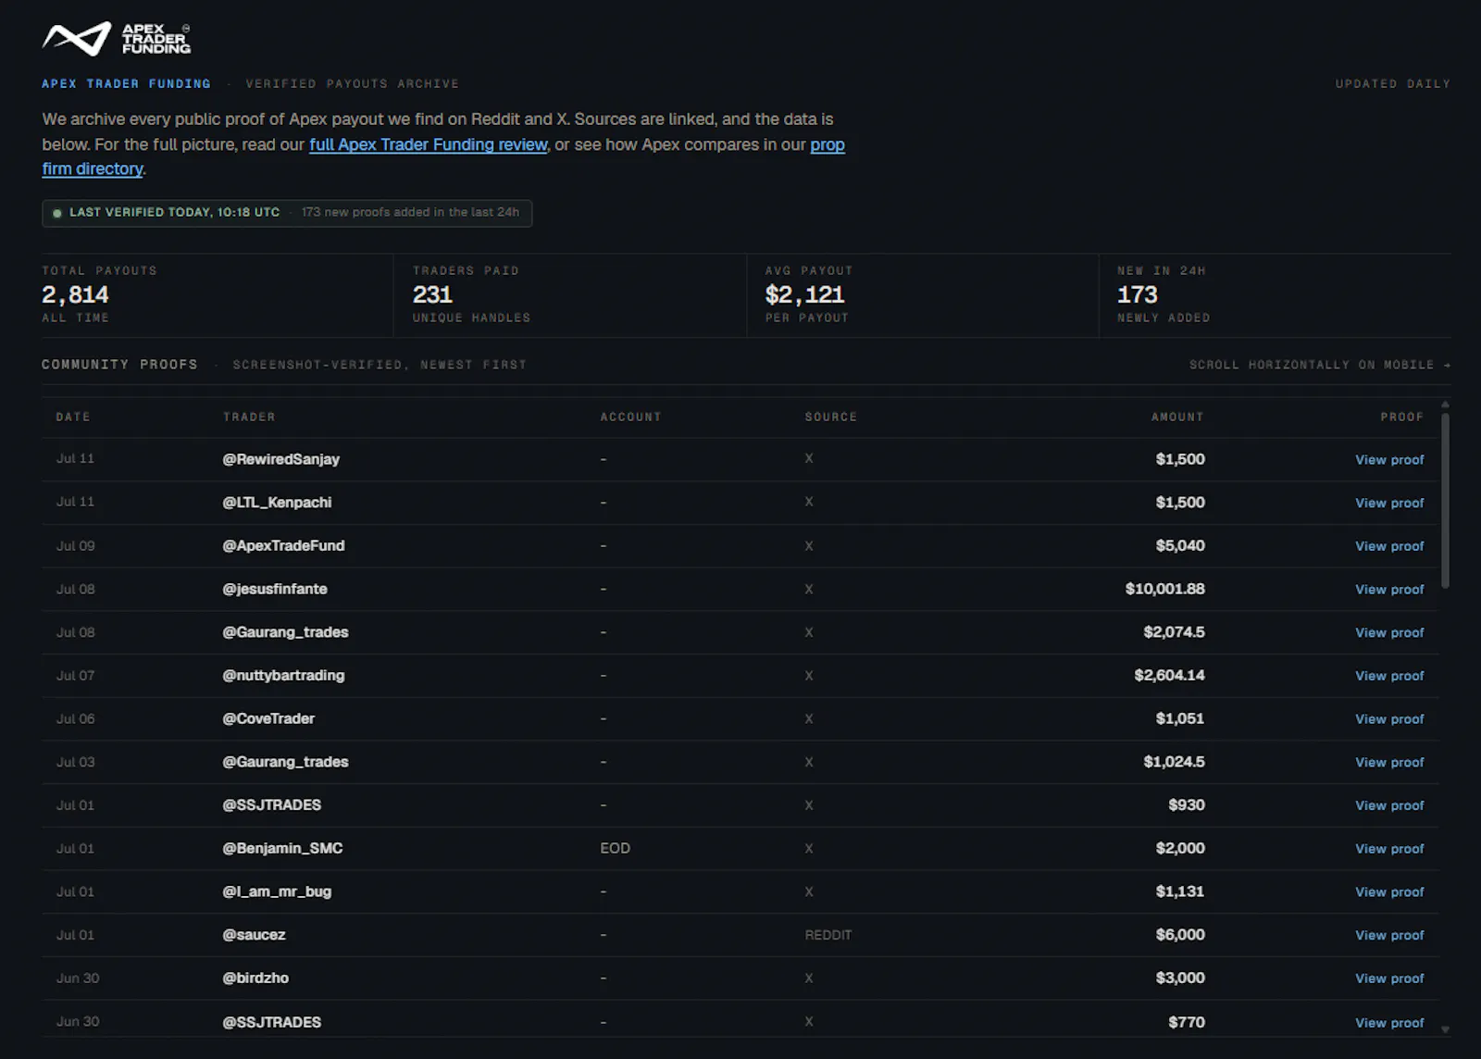
Task: Click the AMOUNT column header
Action: click(x=1177, y=417)
